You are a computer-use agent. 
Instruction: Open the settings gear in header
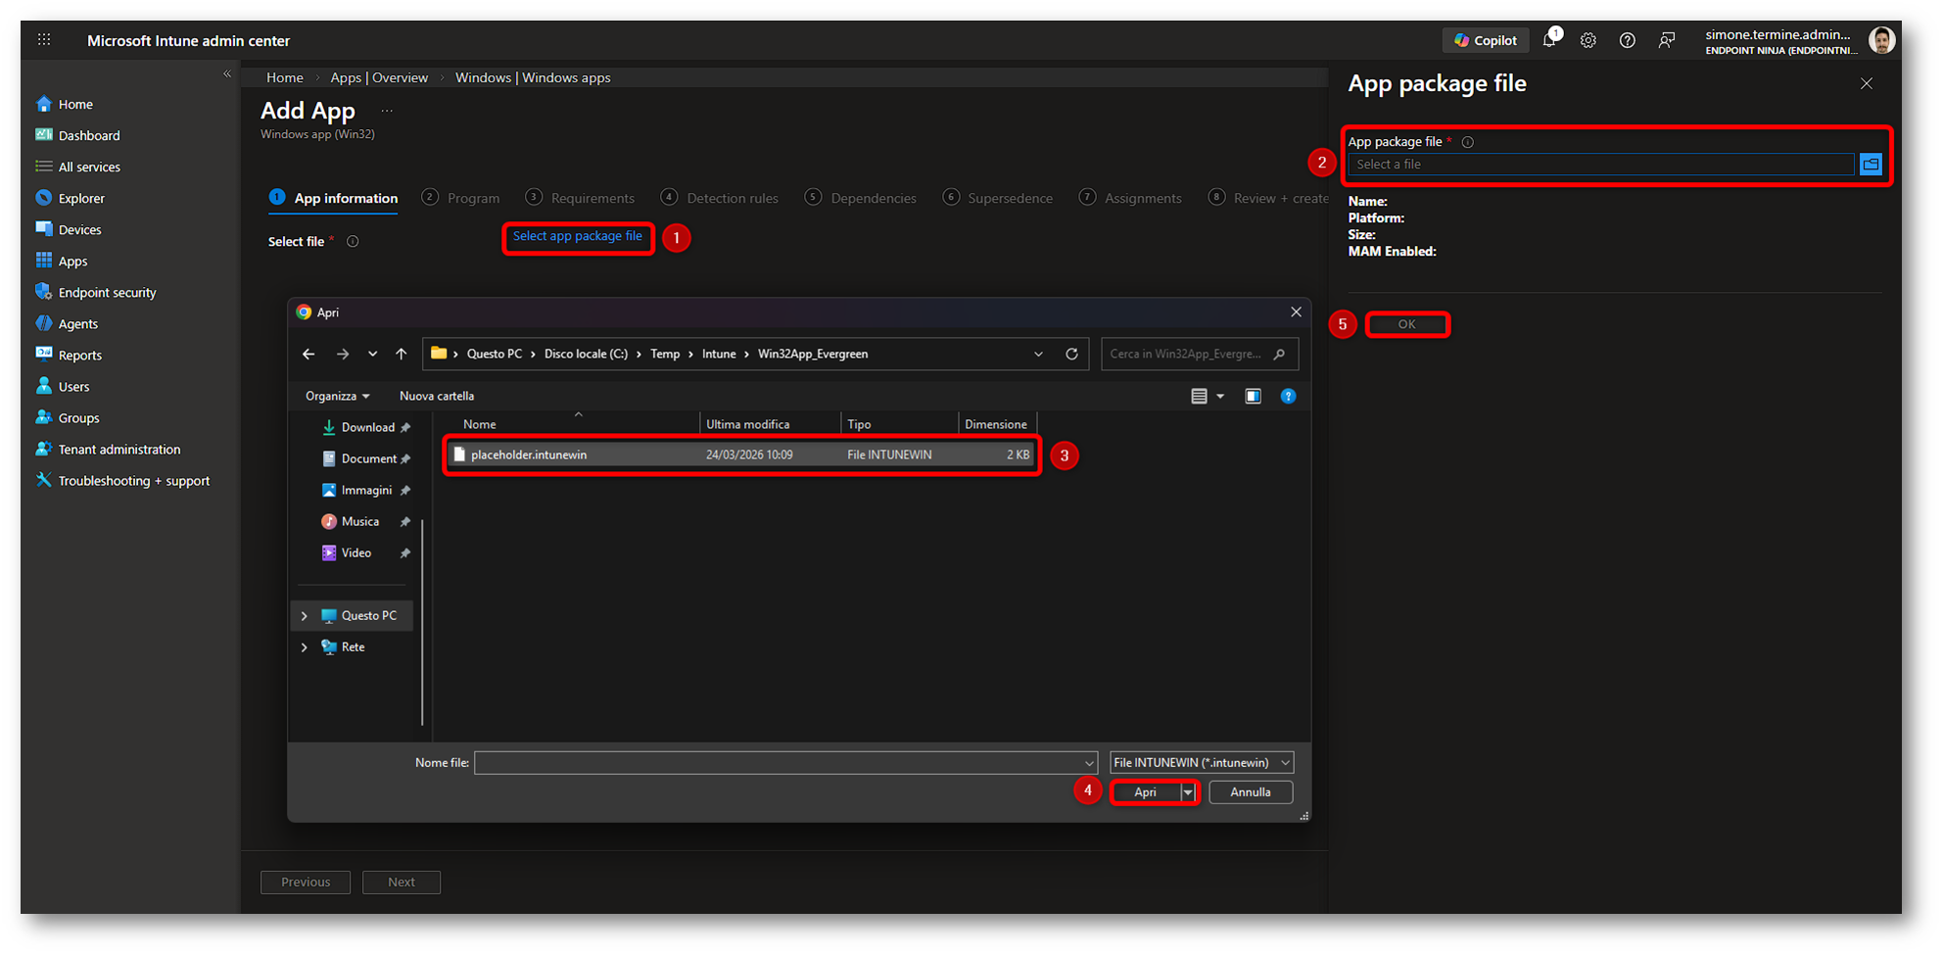coord(1588,40)
